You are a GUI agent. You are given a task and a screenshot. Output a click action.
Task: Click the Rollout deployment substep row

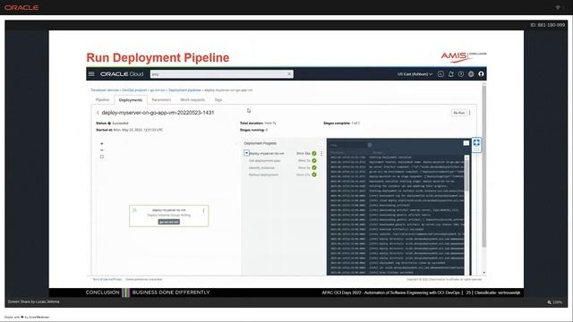[283, 175]
